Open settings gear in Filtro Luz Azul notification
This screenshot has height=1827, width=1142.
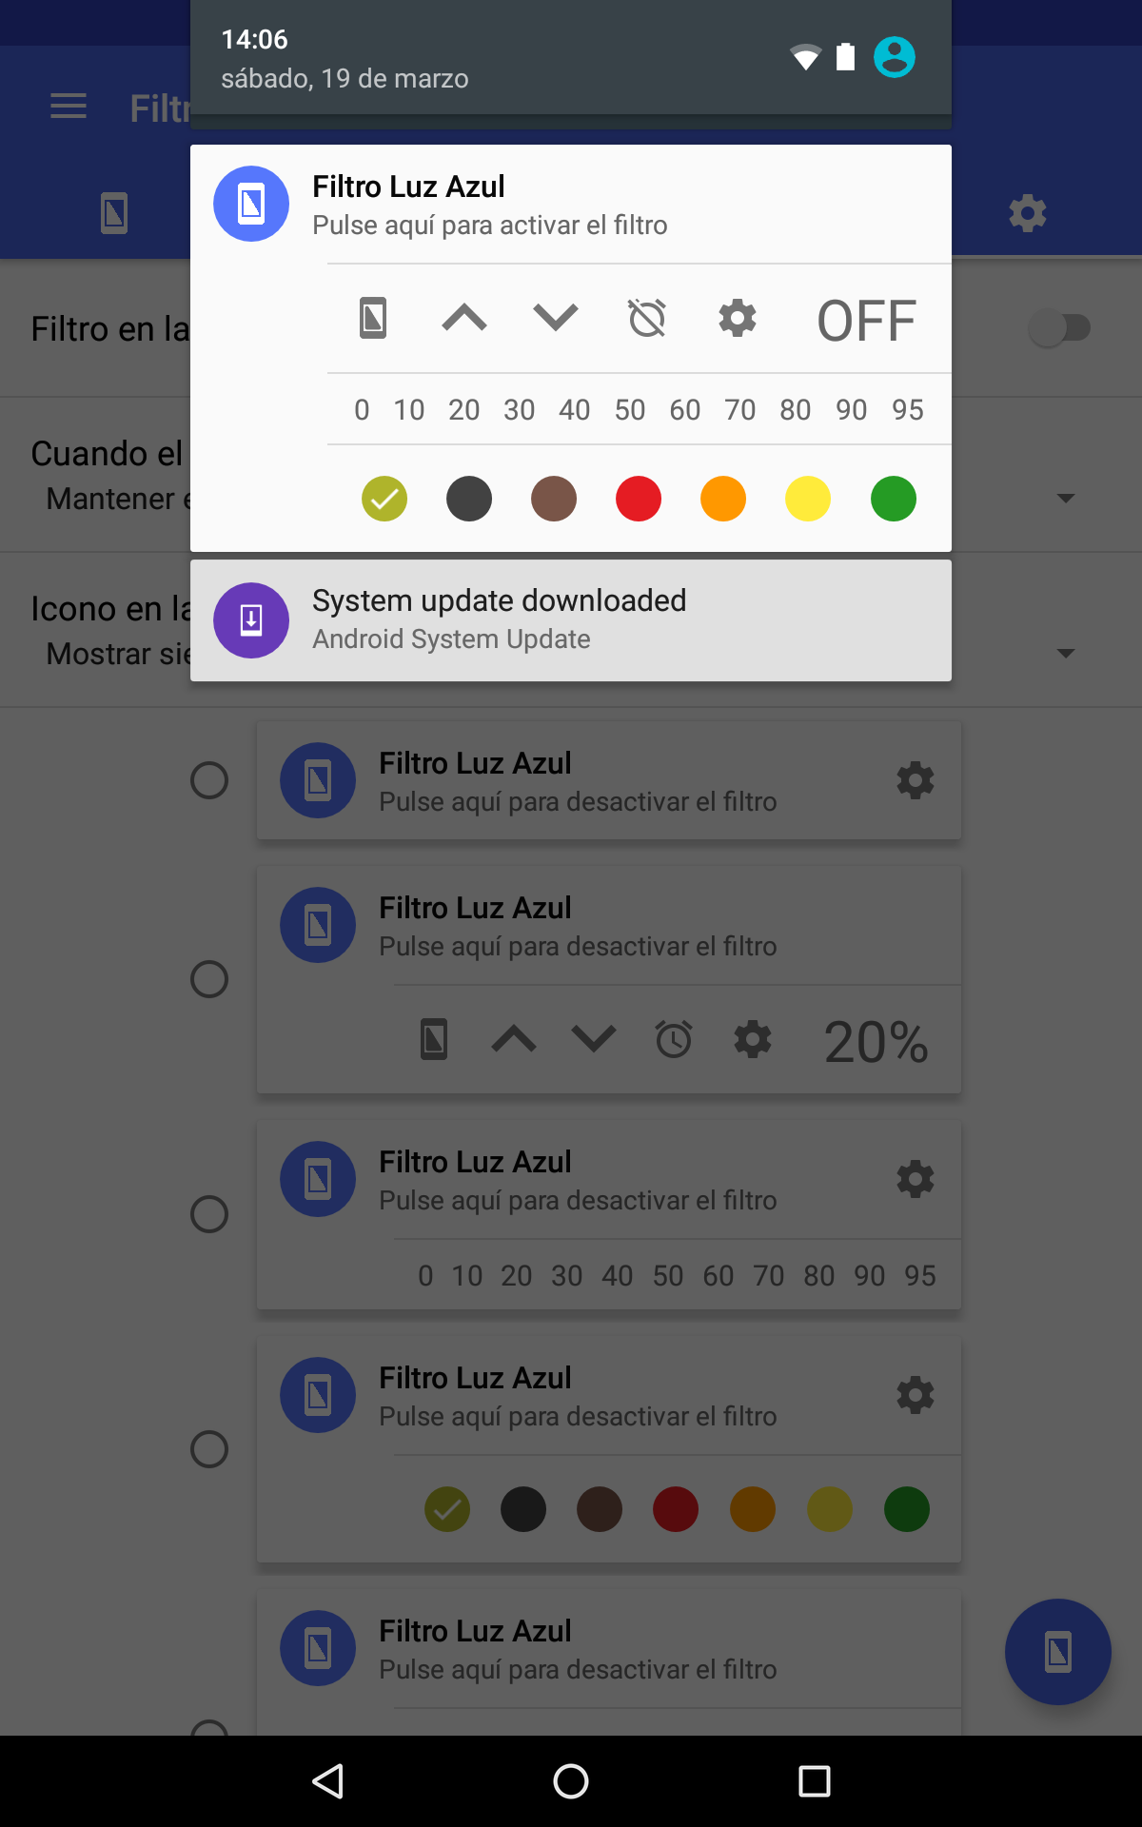[738, 318]
